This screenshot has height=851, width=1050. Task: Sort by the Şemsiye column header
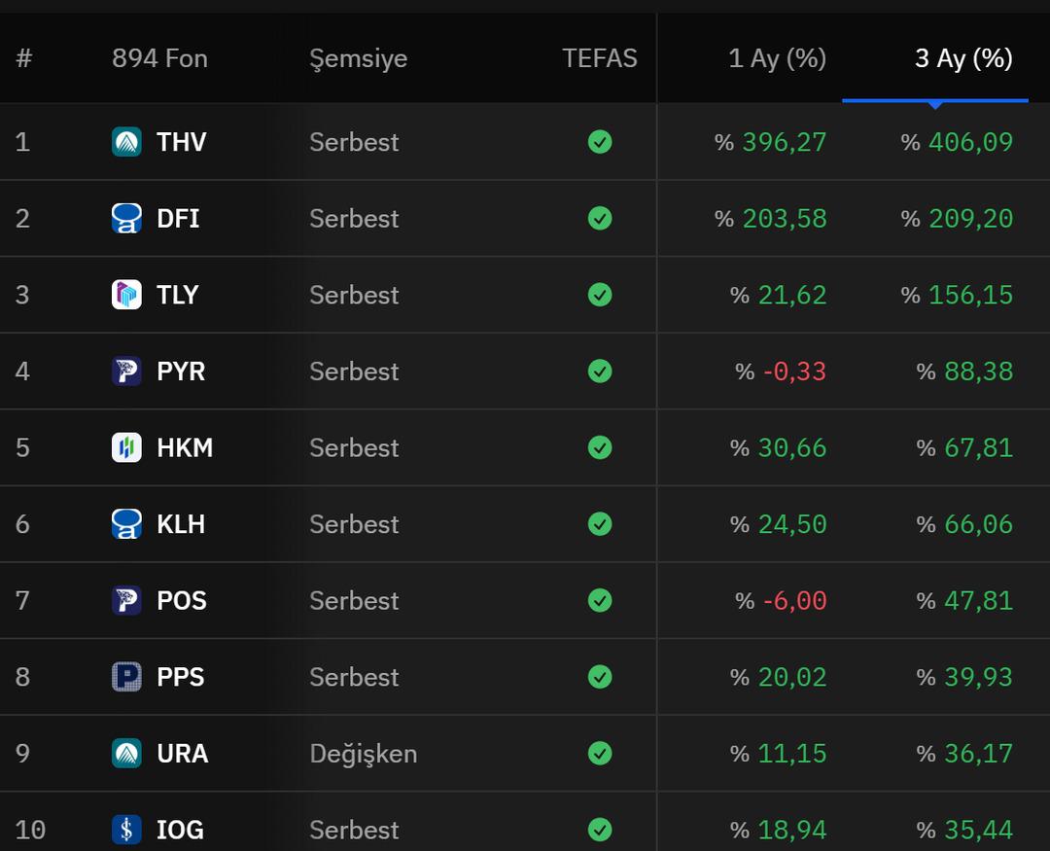358,58
